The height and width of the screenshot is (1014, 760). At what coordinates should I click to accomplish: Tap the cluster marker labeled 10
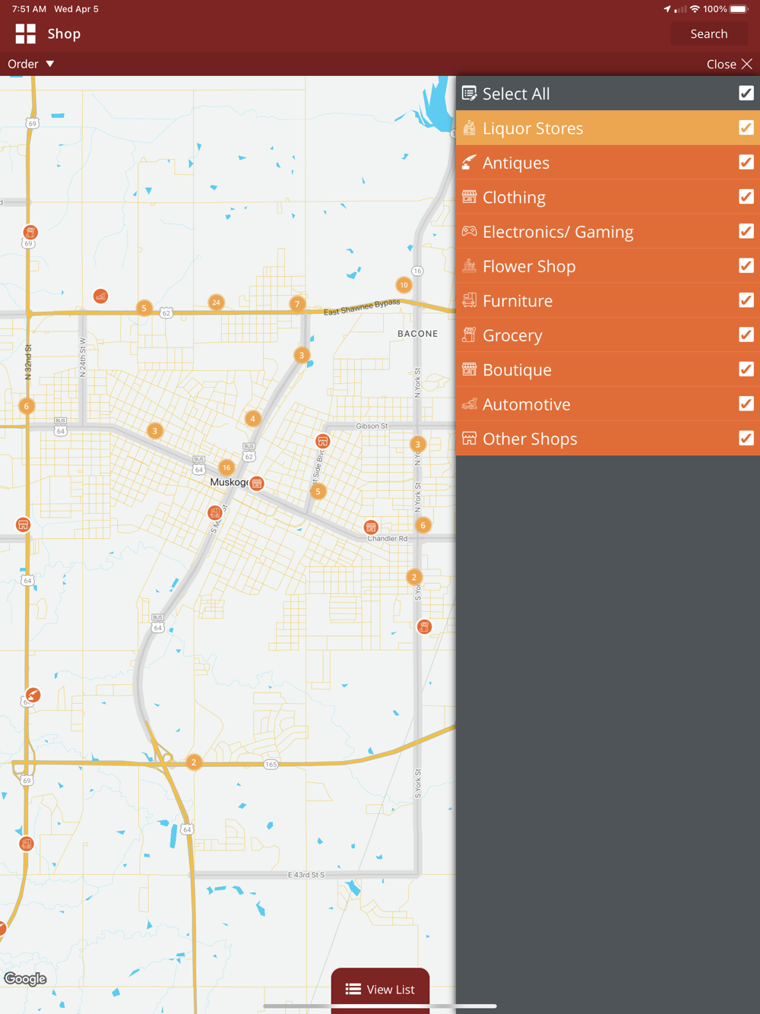click(404, 285)
